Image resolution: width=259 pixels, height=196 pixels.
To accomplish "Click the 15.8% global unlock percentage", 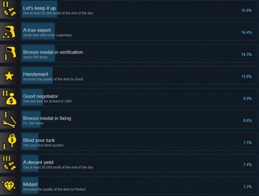I will [x=247, y=10].
